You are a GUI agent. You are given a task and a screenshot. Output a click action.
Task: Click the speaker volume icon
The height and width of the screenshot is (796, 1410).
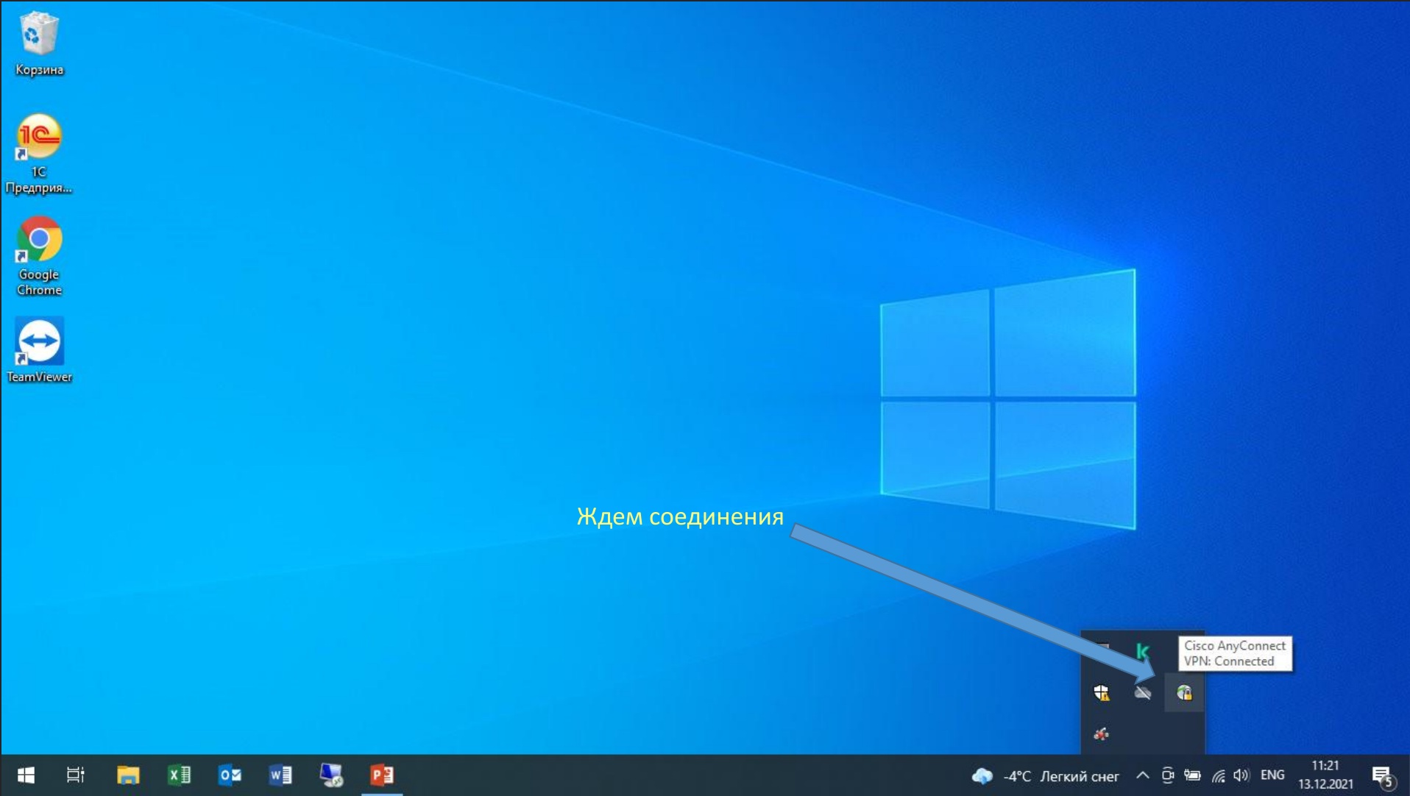click(1241, 775)
